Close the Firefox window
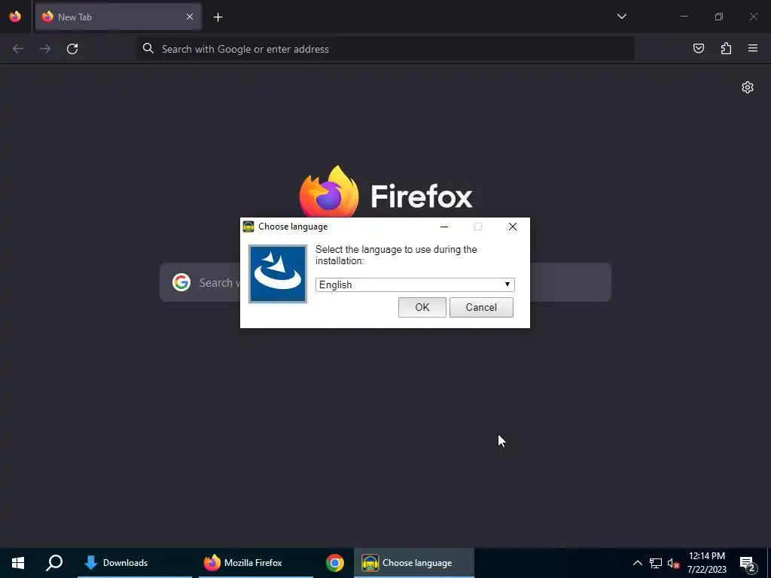Viewport: 771px width, 578px height. pos(753,17)
